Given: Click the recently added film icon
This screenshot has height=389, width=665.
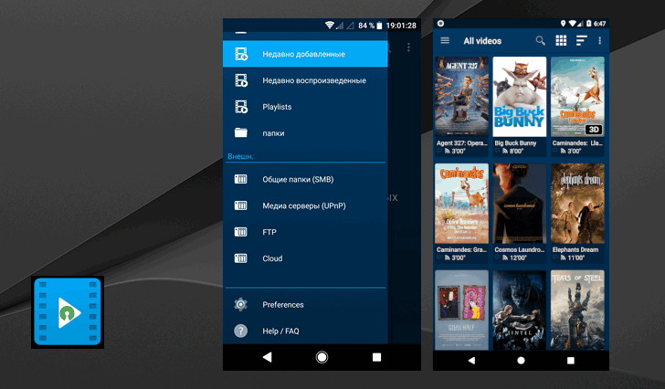Looking at the screenshot, I should (241, 54).
